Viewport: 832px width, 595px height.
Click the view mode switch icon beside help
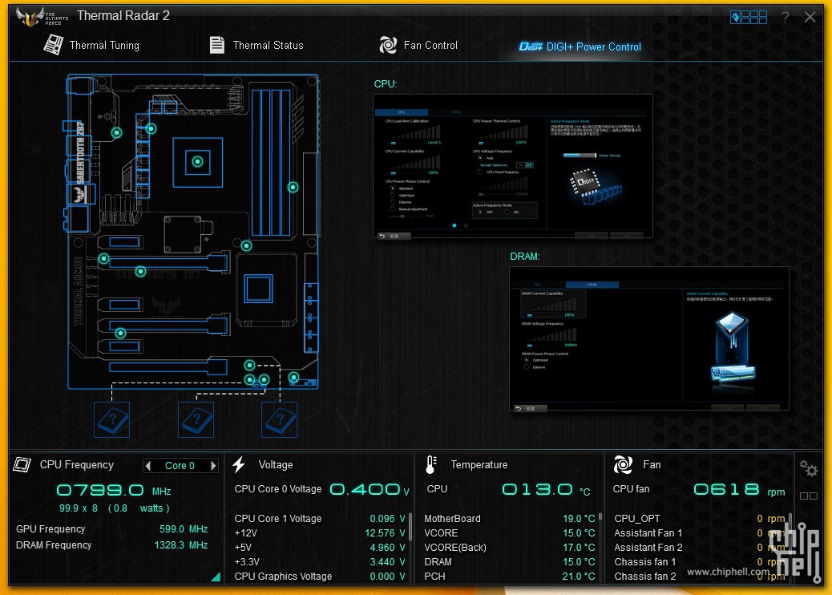pos(749,18)
